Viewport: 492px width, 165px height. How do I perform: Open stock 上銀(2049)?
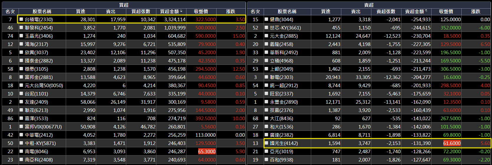point(281,69)
